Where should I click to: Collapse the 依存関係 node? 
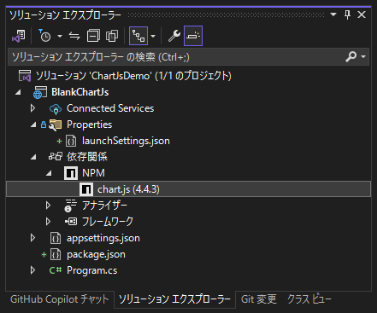pyautogui.click(x=33, y=157)
